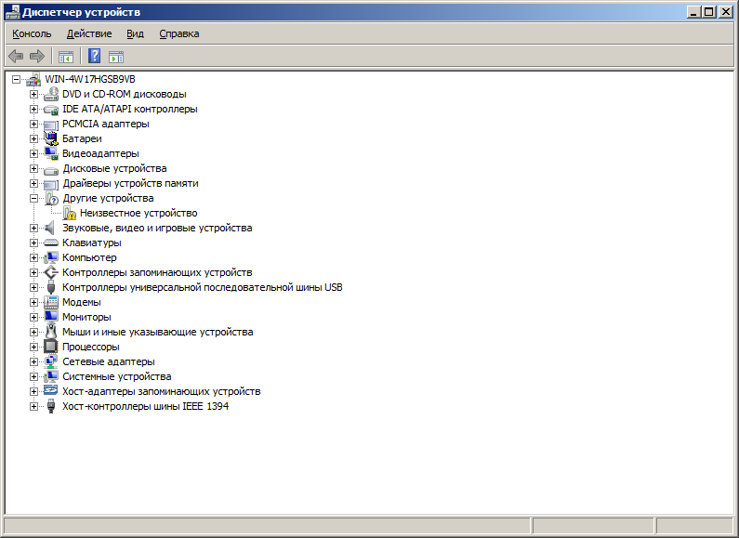This screenshot has height=538, width=739.
Task: Collapse the Другие устройства category
Action: (x=34, y=198)
